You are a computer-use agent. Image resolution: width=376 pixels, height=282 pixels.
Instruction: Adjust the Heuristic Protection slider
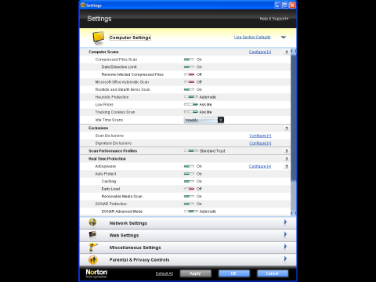click(x=191, y=97)
